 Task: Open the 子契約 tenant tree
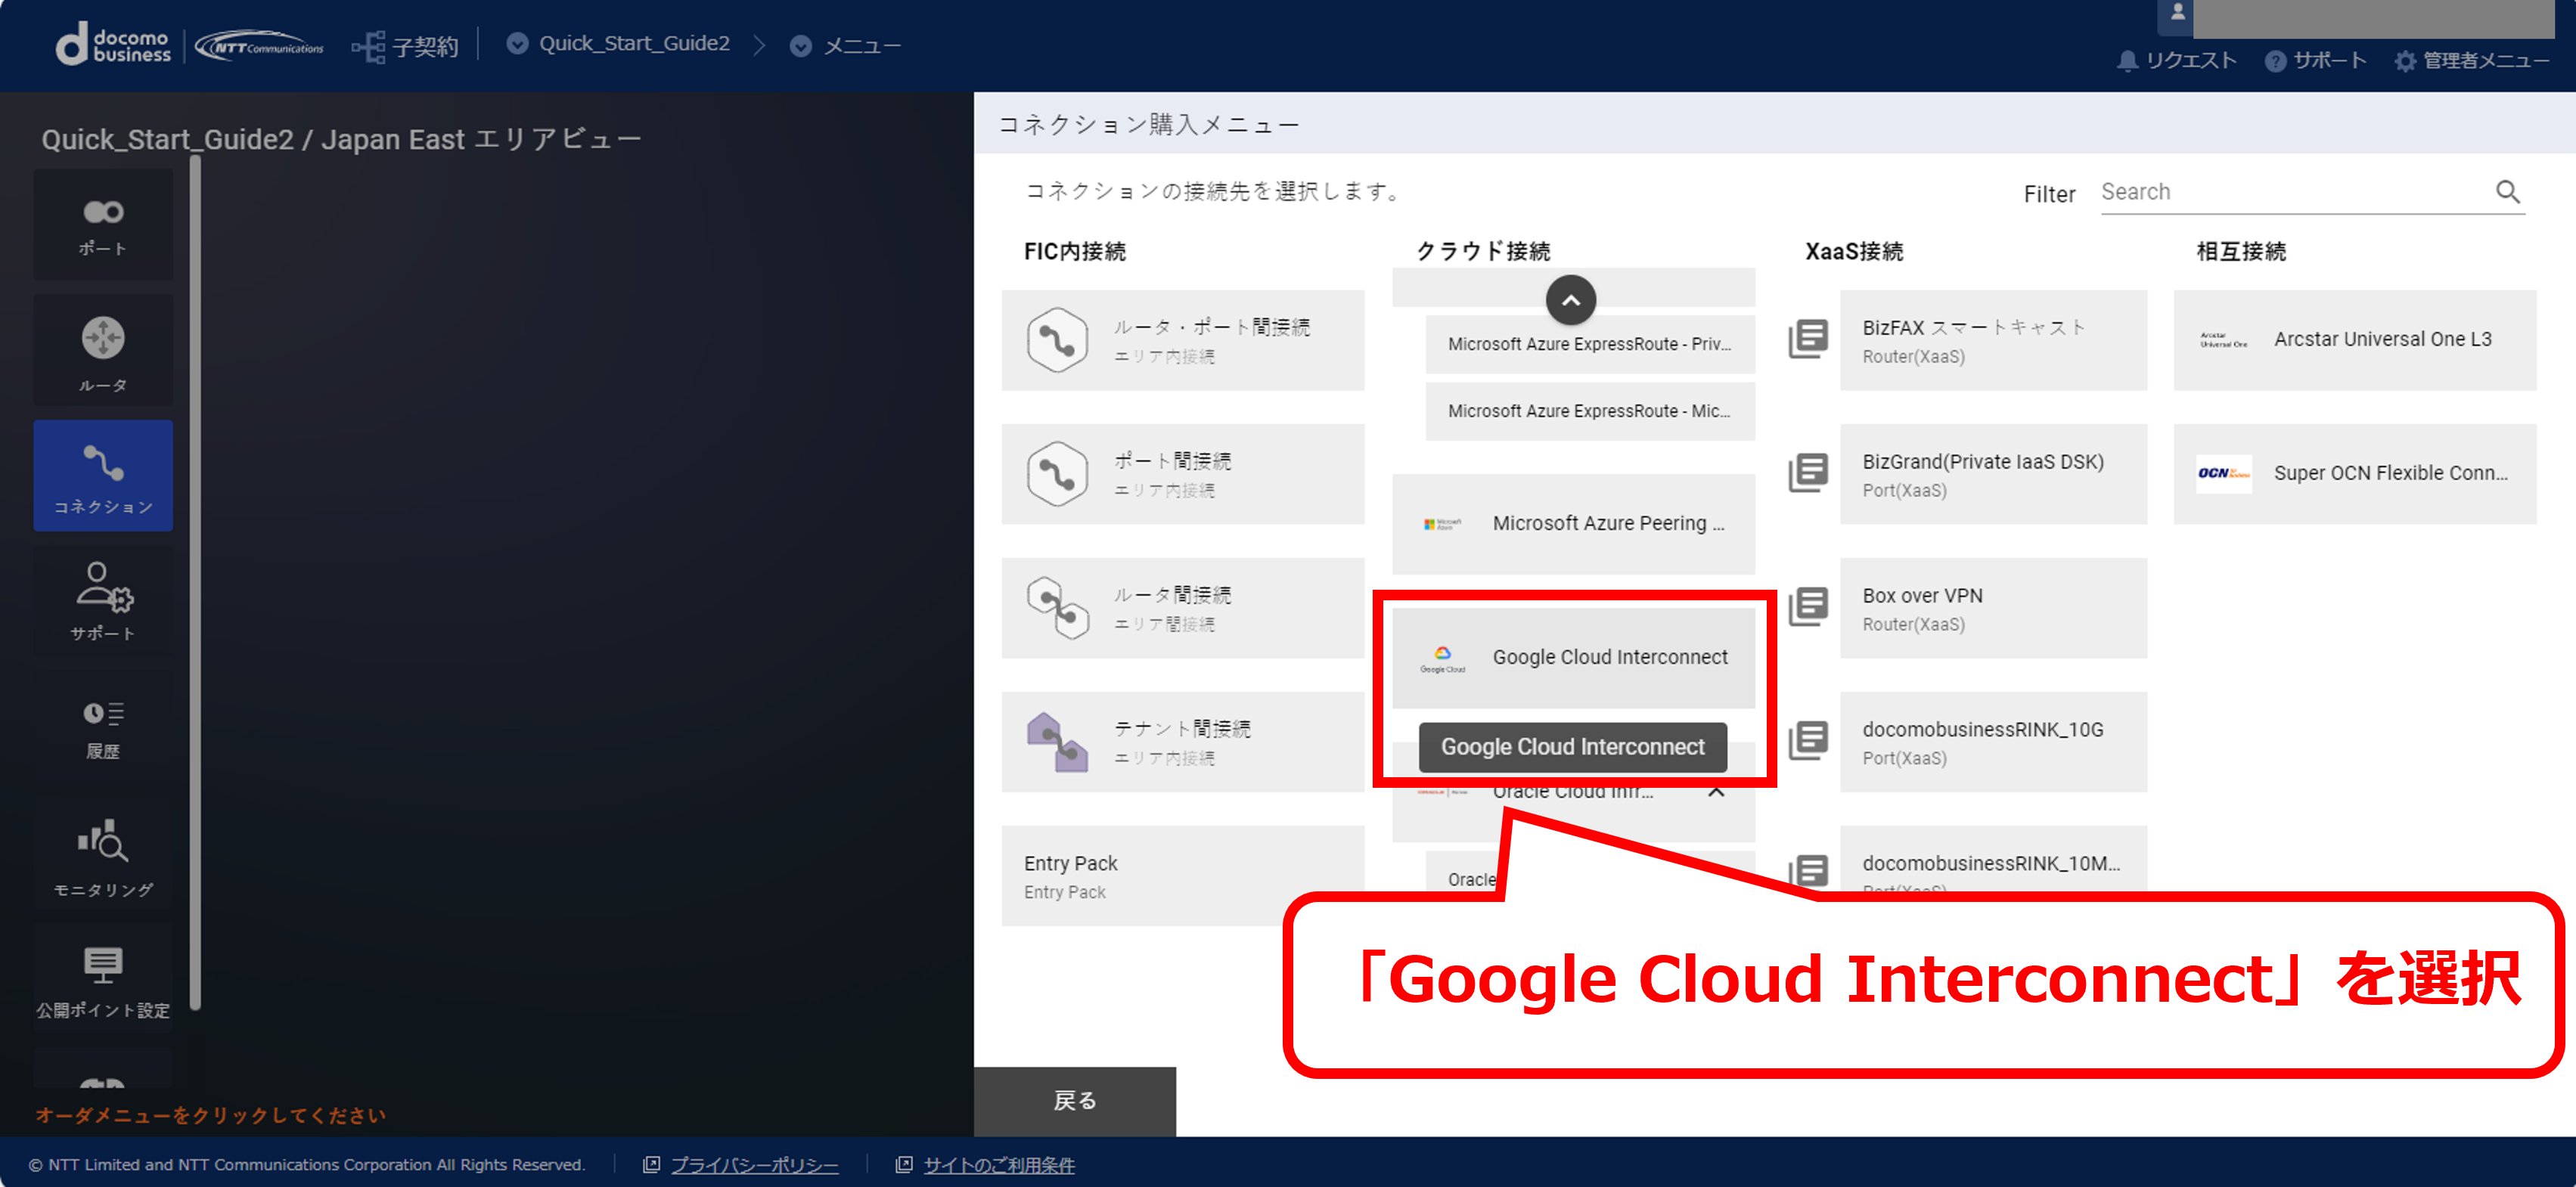[x=405, y=46]
